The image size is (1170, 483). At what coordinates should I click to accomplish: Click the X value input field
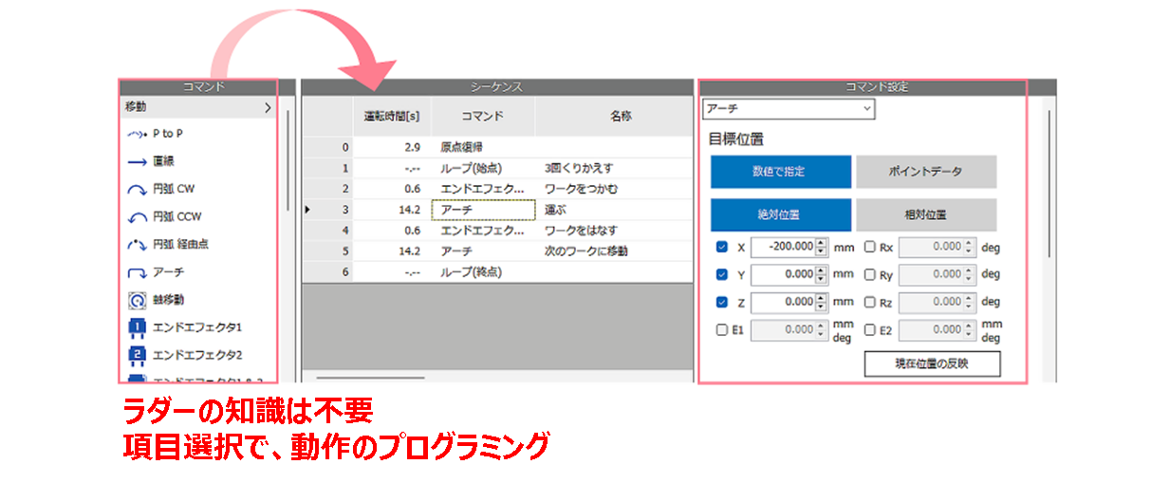(x=783, y=247)
